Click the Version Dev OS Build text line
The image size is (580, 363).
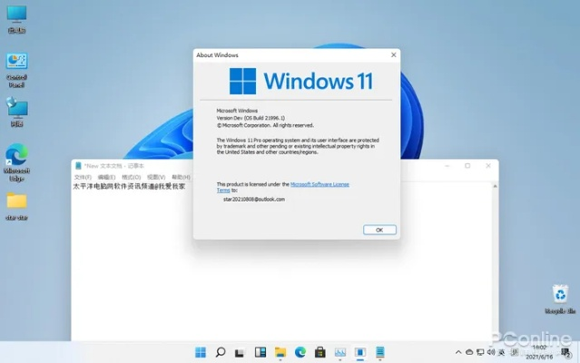point(251,118)
